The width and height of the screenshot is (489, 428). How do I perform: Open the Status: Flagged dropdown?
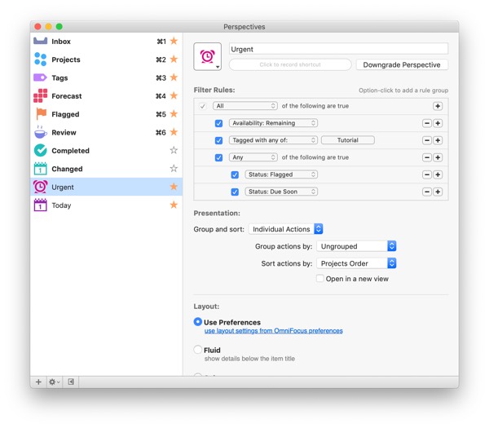pos(281,174)
